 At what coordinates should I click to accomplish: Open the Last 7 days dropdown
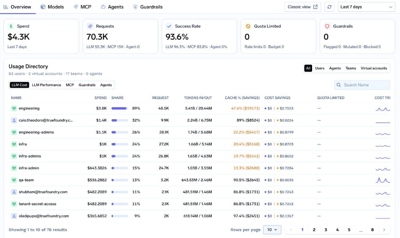366,7
